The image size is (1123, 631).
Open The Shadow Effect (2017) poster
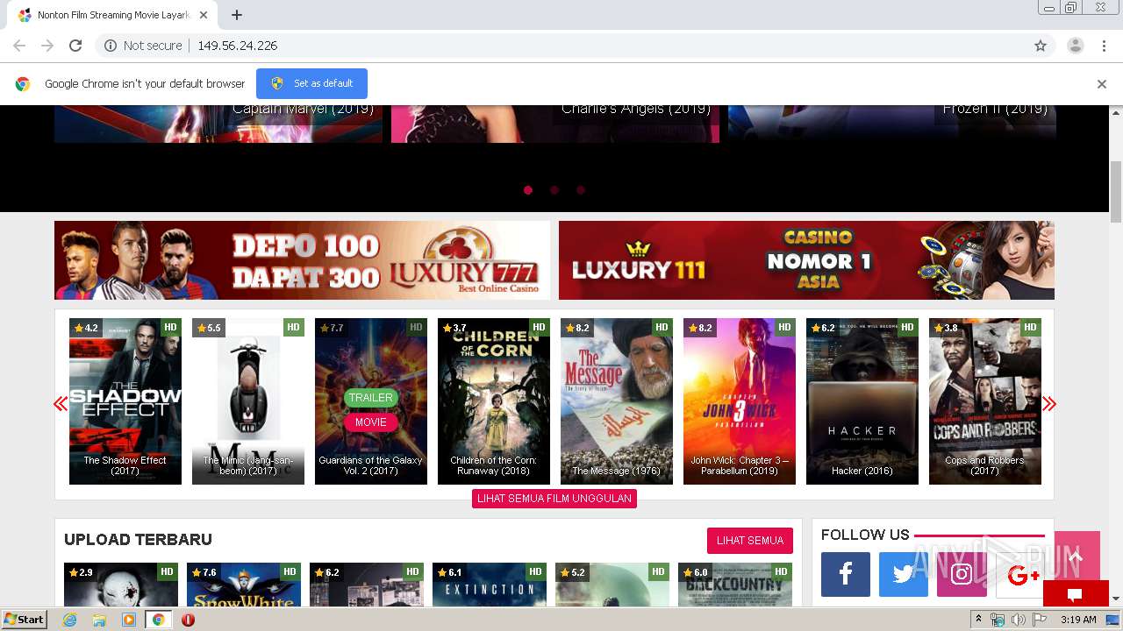(x=125, y=401)
